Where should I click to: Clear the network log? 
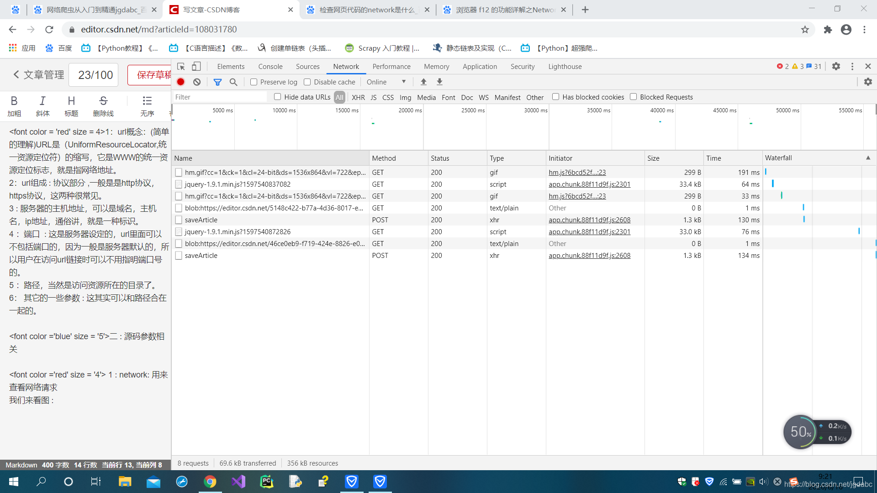coord(197,82)
